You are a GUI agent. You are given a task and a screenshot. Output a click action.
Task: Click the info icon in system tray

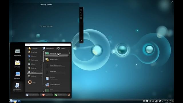click(144, 101)
